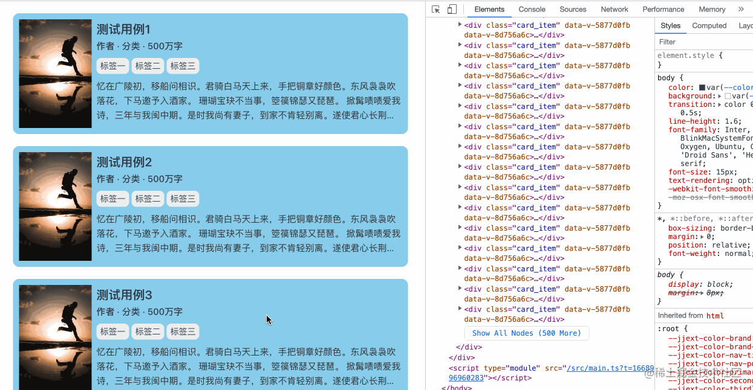
Task: Open the hidden DevTools panels chevron
Action: (x=741, y=9)
